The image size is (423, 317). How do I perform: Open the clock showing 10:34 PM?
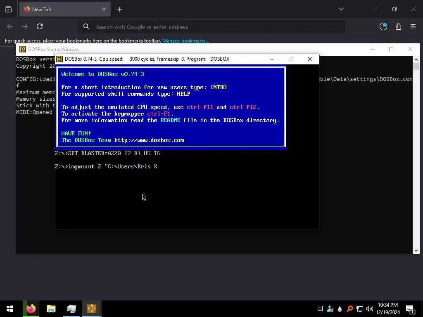pos(388,309)
